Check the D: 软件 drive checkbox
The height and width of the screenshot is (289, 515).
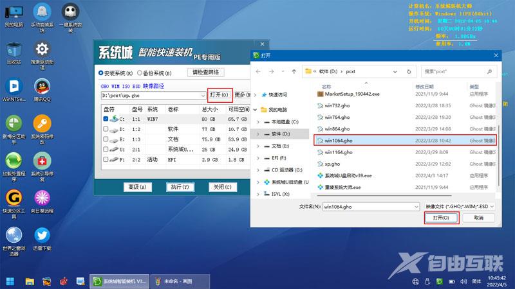coord(106,129)
